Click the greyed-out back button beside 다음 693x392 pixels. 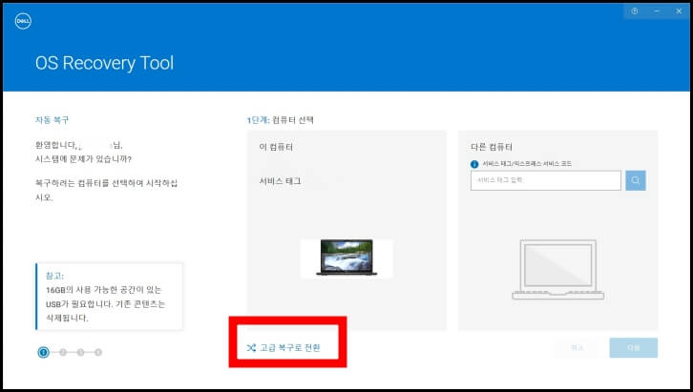click(577, 348)
